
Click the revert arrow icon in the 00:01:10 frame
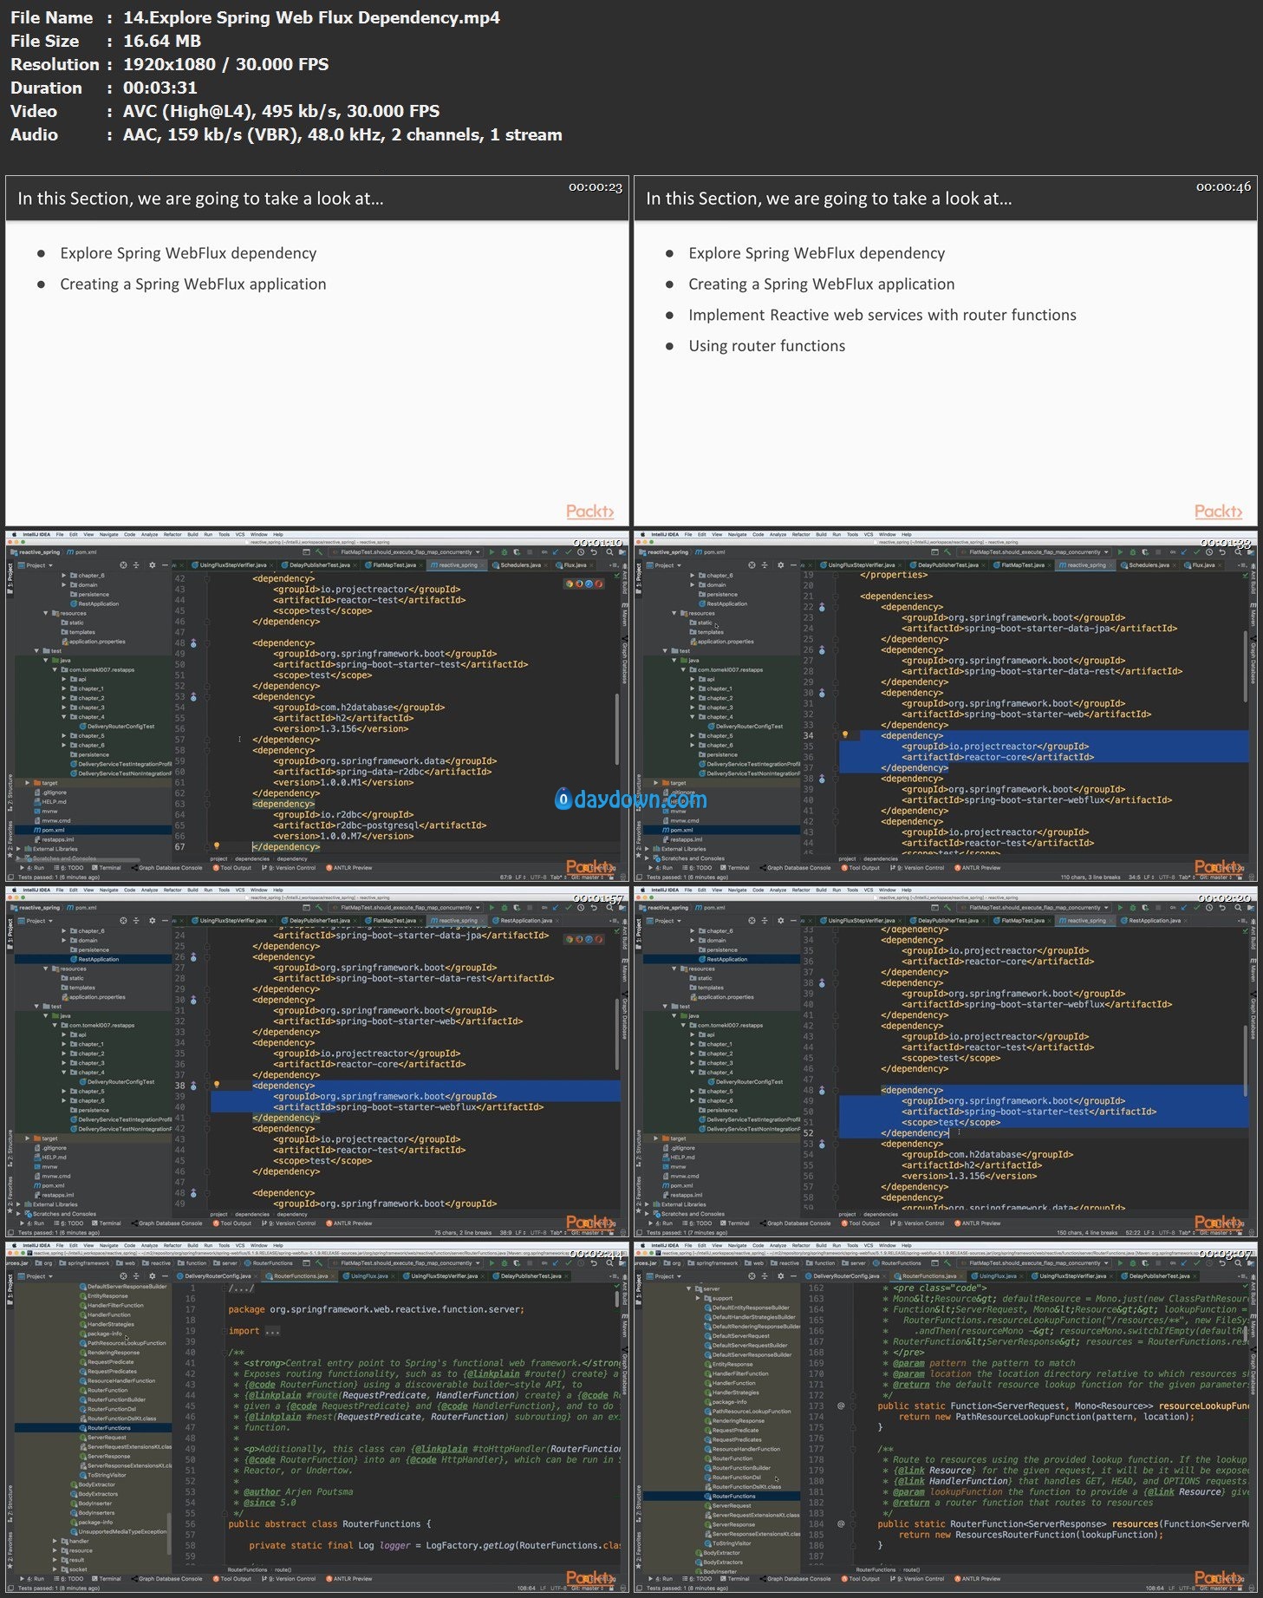click(x=594, y=552)
